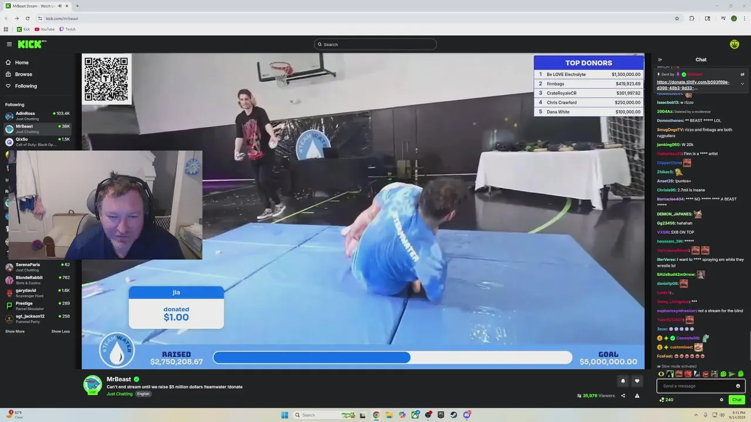Open AdinRoss channel in following list
The height and width of the screenshot is (422, 751).
38,115
